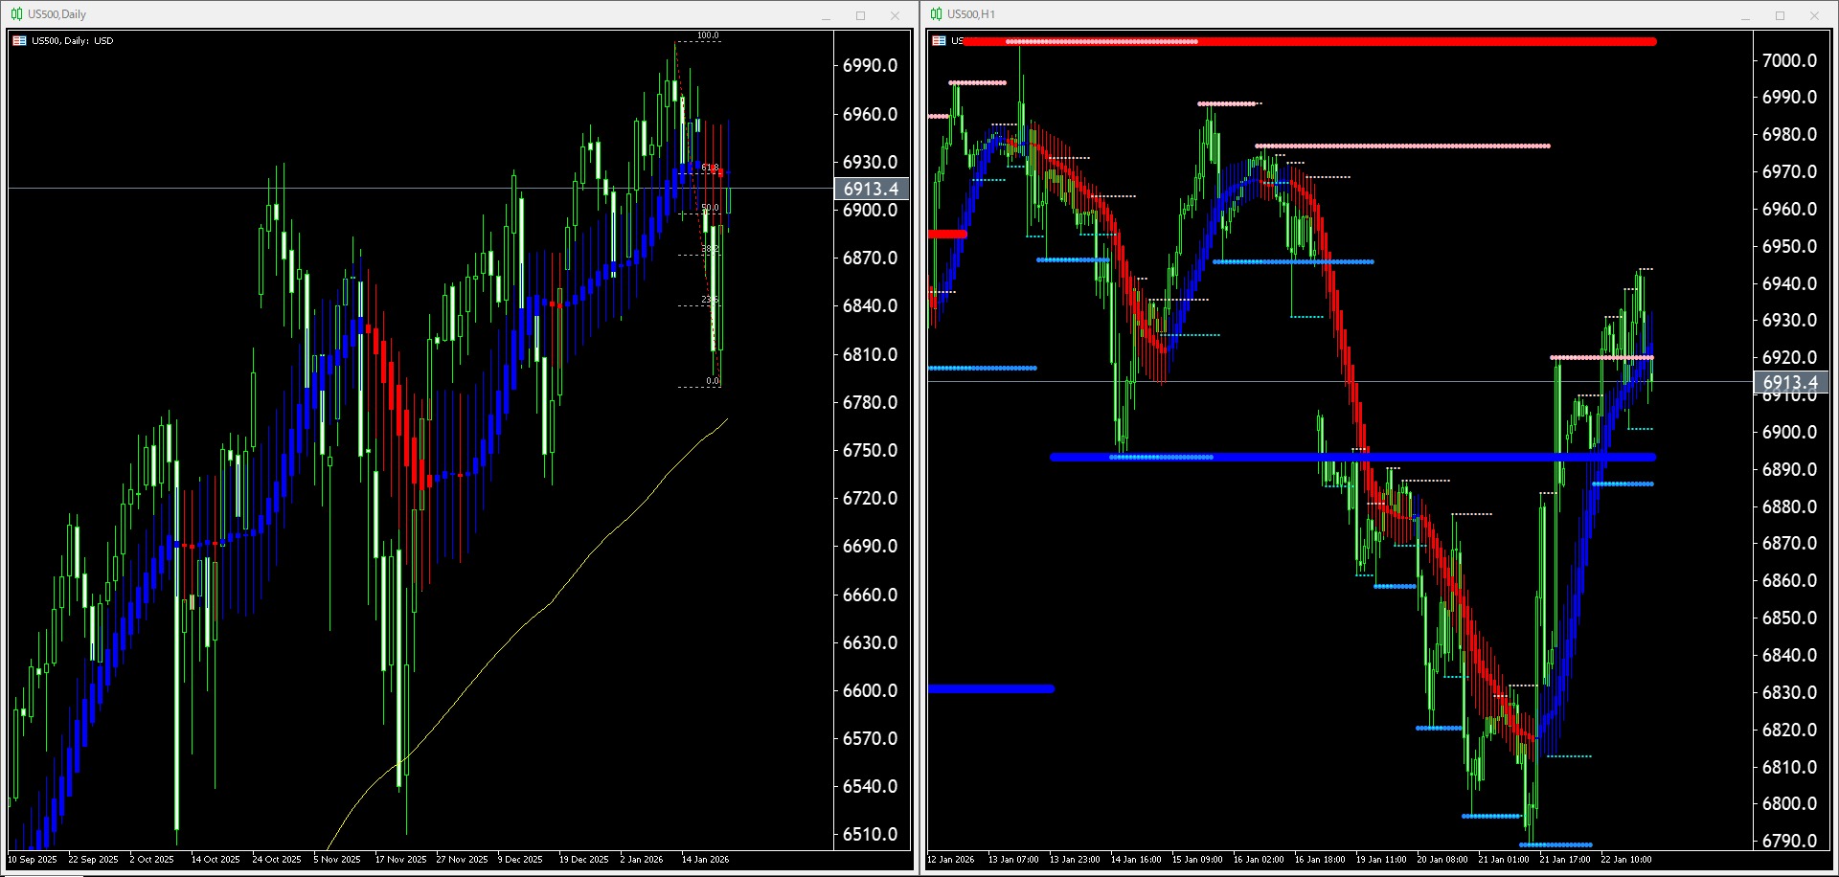Click the '19 Jan 11:00' time label
Image resolution: width=1839 pixels, height=877 pixels.
1381,860
